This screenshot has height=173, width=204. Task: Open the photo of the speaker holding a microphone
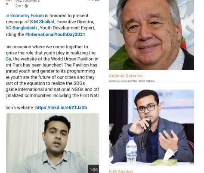point(151,127)
